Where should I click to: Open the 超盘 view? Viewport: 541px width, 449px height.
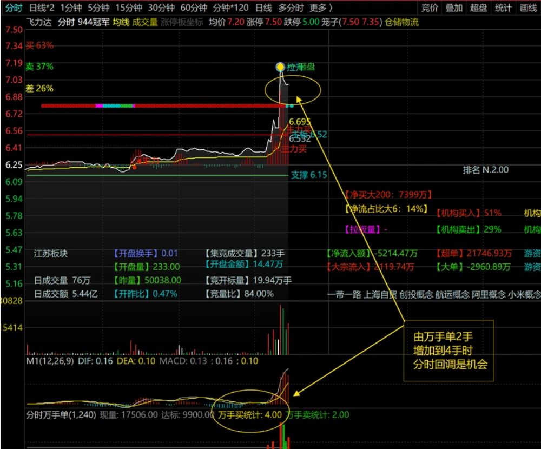[478, 8]
